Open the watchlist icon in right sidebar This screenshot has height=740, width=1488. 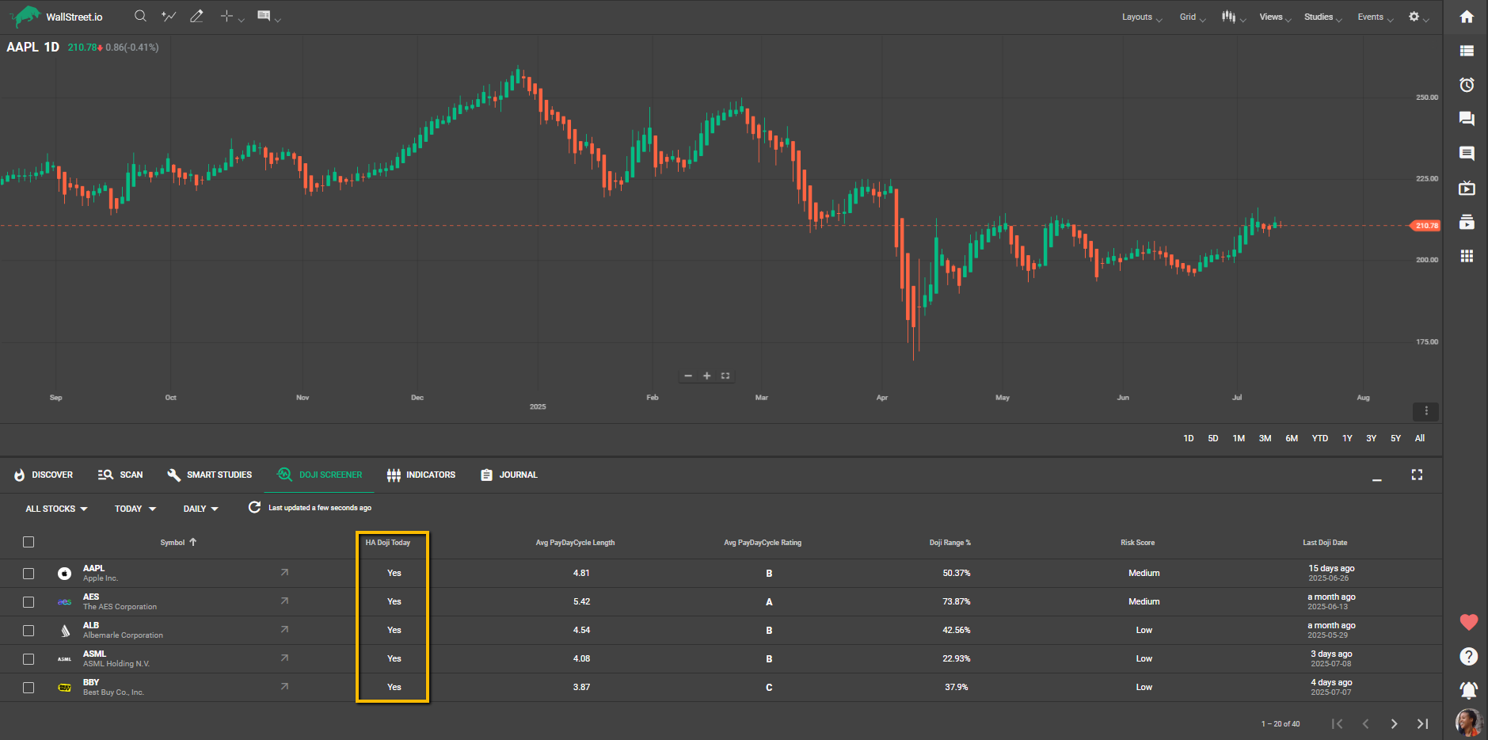[x=1467, y=51]
